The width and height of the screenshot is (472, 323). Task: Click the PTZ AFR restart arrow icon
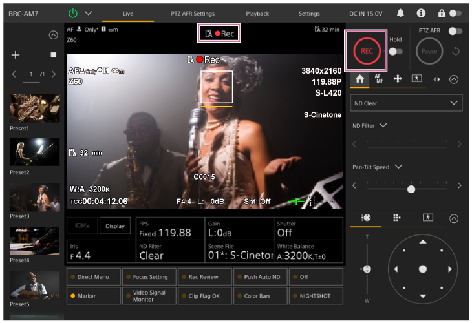point(455,51)
